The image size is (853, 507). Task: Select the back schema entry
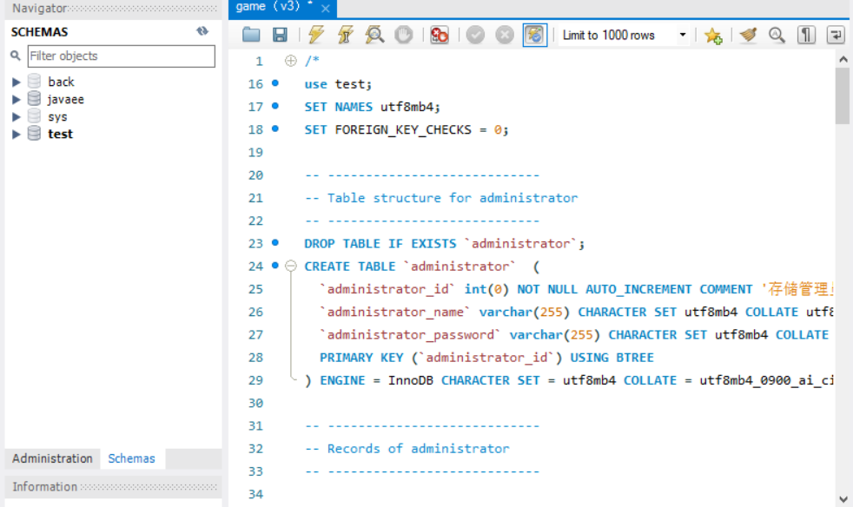coord(61,82)
